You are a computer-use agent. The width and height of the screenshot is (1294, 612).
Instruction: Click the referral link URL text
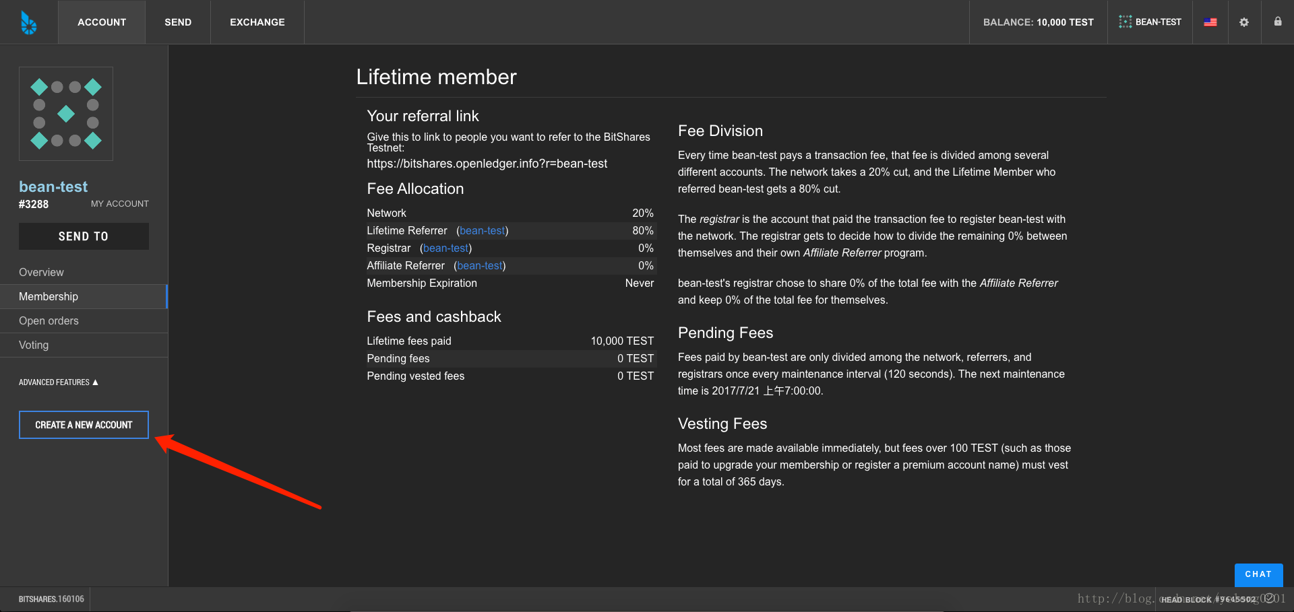(487, 164)
